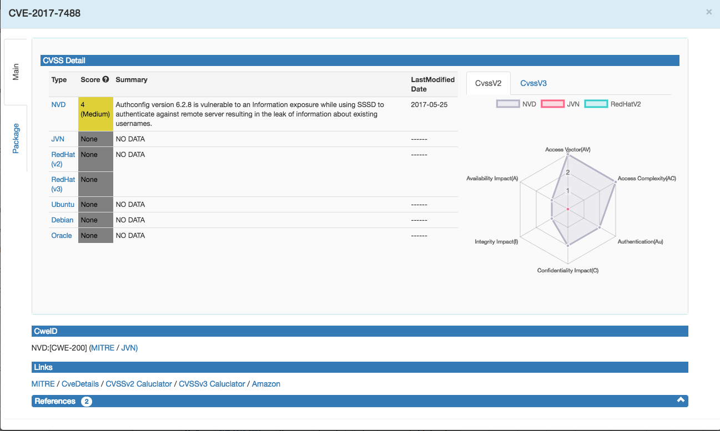This screenshot has height=431, width=720.
Task: Open the Amazon link
Action: click(266, 384)
